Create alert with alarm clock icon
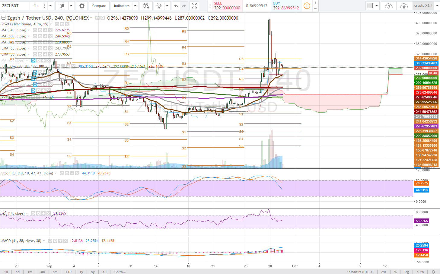 (146, 6)
